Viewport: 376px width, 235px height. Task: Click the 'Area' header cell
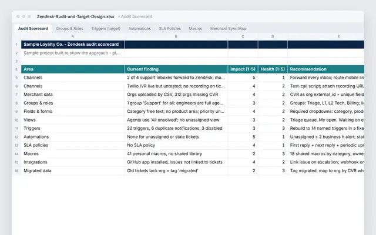point(73,69)
